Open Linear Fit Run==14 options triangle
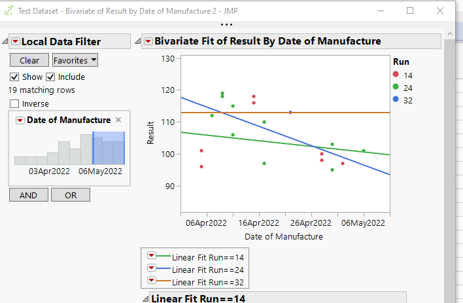Screen dimensions: 463x303 tap(152, 257)
